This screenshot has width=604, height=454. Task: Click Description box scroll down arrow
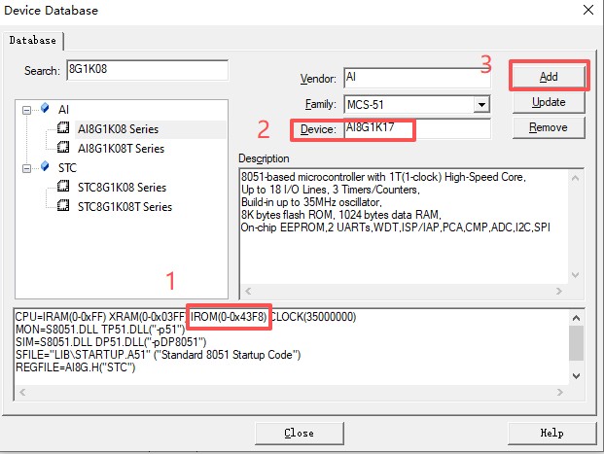[576, 275]
